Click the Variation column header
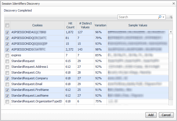Screen dimensions: 177x121 (x=100, y=26)
